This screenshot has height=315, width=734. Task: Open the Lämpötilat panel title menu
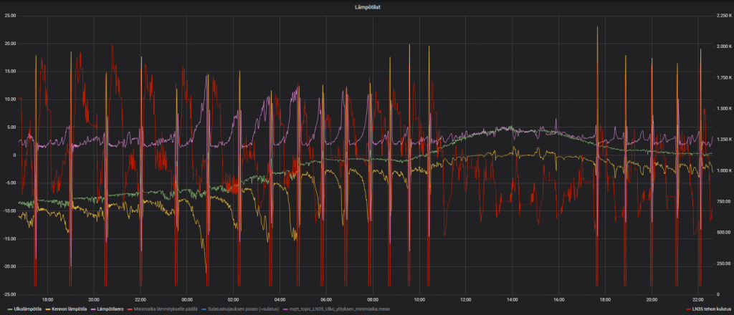pos(367,7)
